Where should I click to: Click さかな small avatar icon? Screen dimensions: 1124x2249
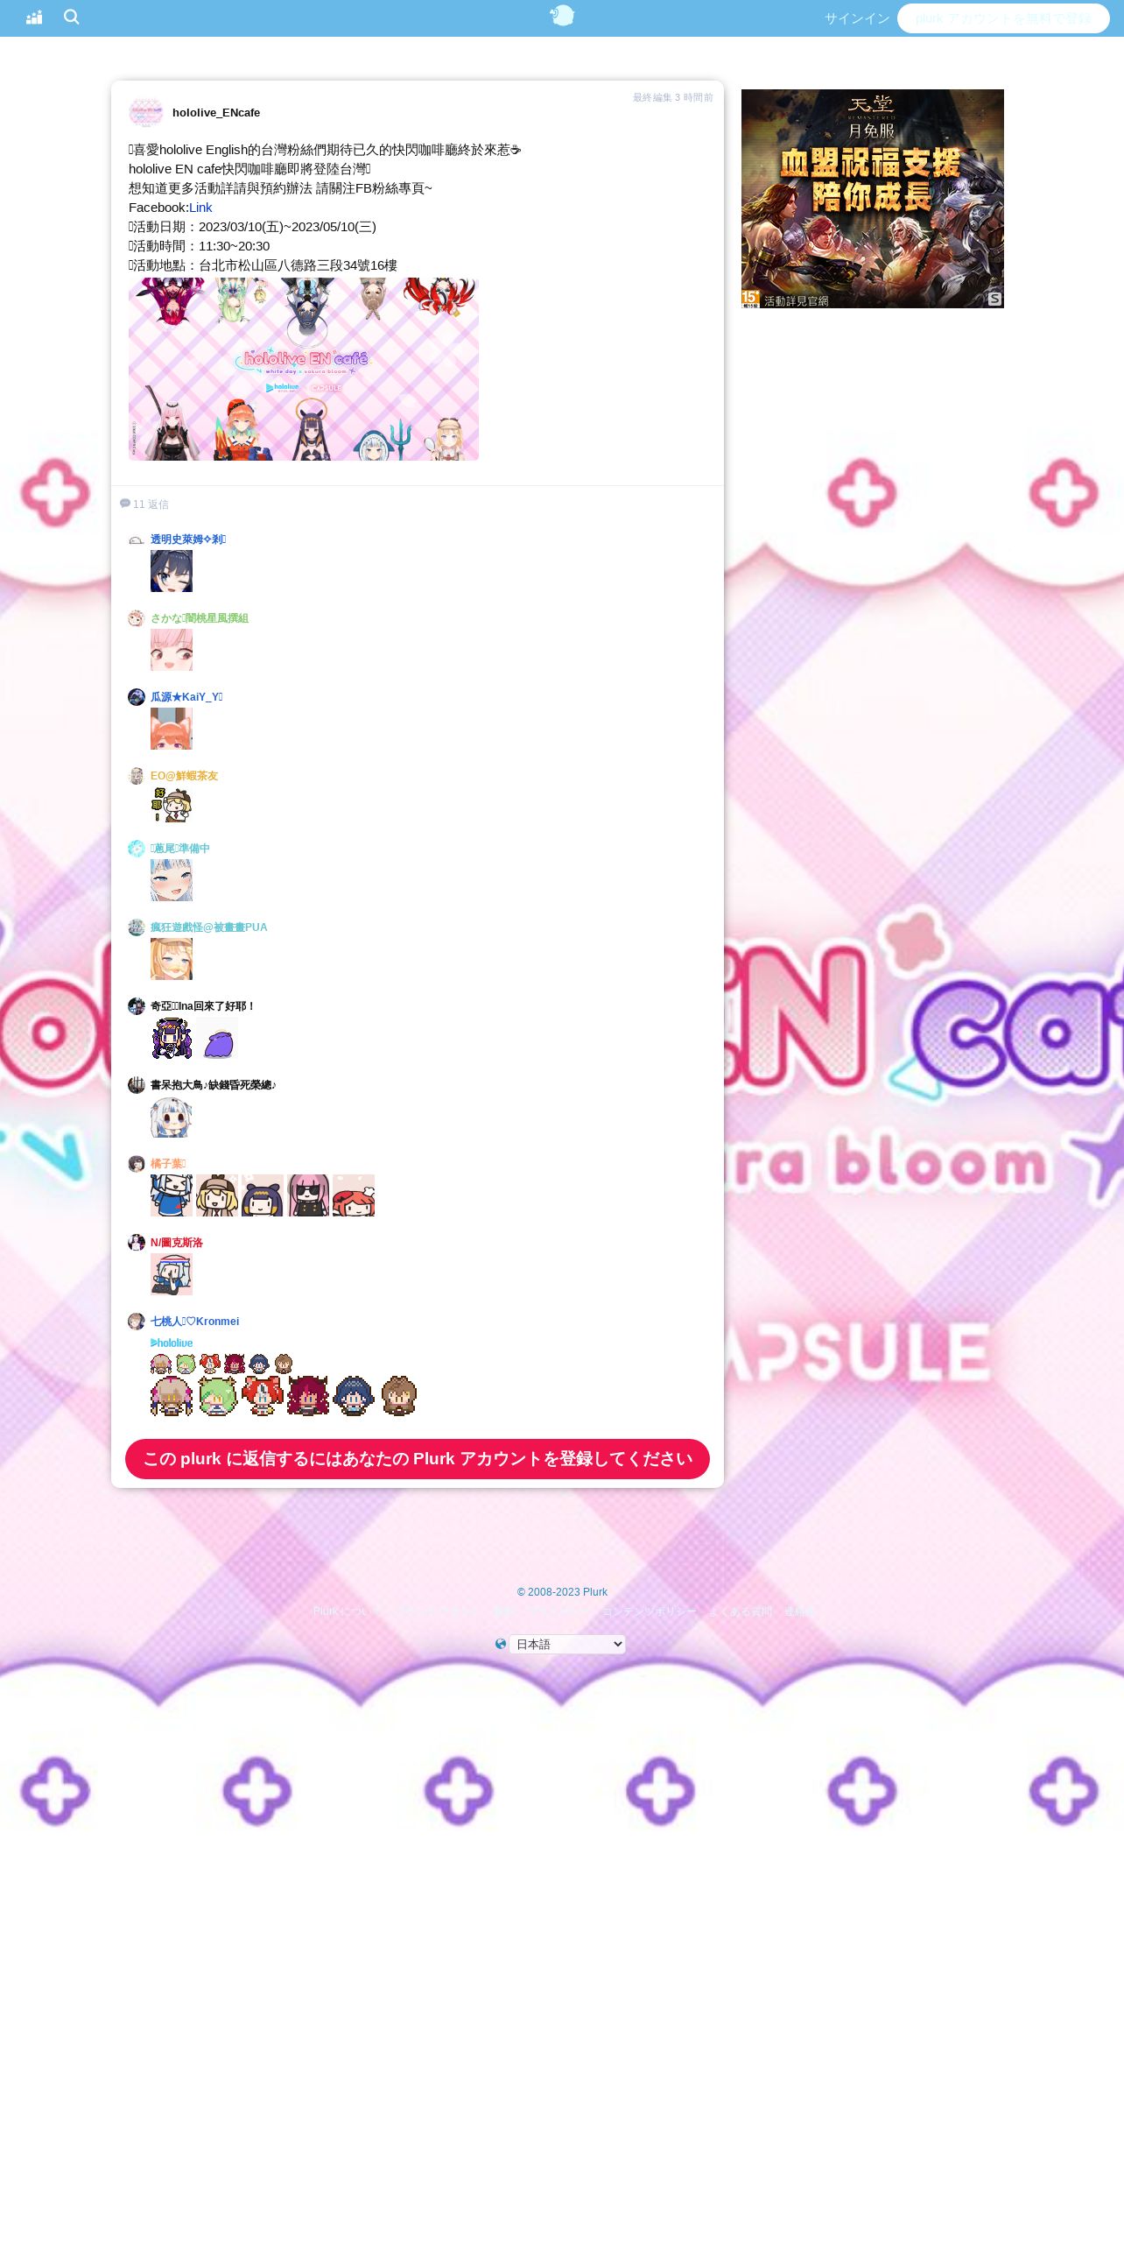(x=136, y=618)
